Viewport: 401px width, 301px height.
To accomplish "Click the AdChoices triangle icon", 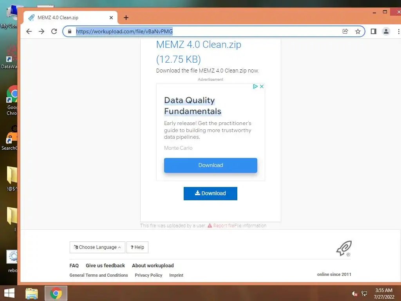I will pos(255,86).
